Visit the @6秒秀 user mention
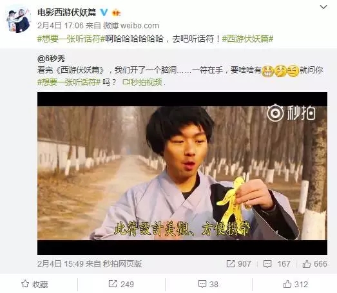Image resolution: width=337 pixels, height=293 pixels. pos(51,59)
